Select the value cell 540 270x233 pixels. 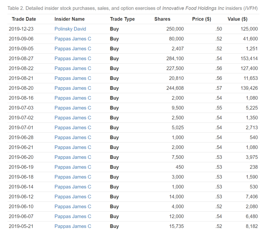(254, 137)
